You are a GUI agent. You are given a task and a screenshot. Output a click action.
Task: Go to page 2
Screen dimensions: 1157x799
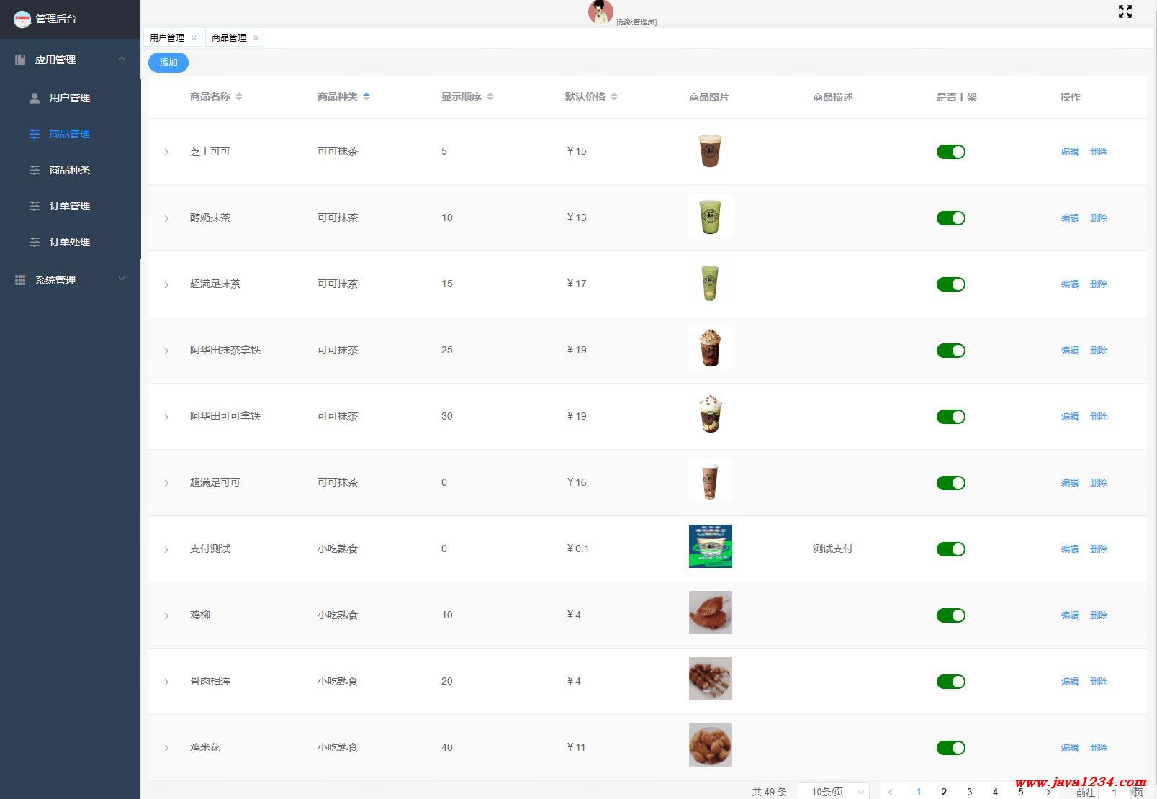(x=944, y=792)
